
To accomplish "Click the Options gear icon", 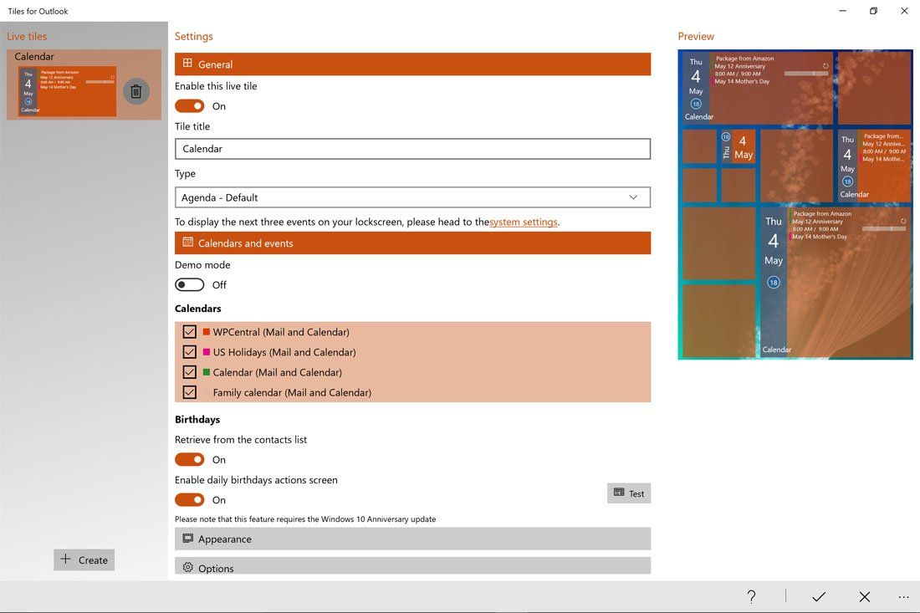I will coord(187,568).
